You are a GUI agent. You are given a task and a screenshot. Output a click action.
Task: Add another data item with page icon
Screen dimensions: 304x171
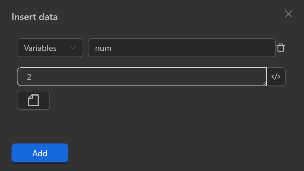pos(33,100)
